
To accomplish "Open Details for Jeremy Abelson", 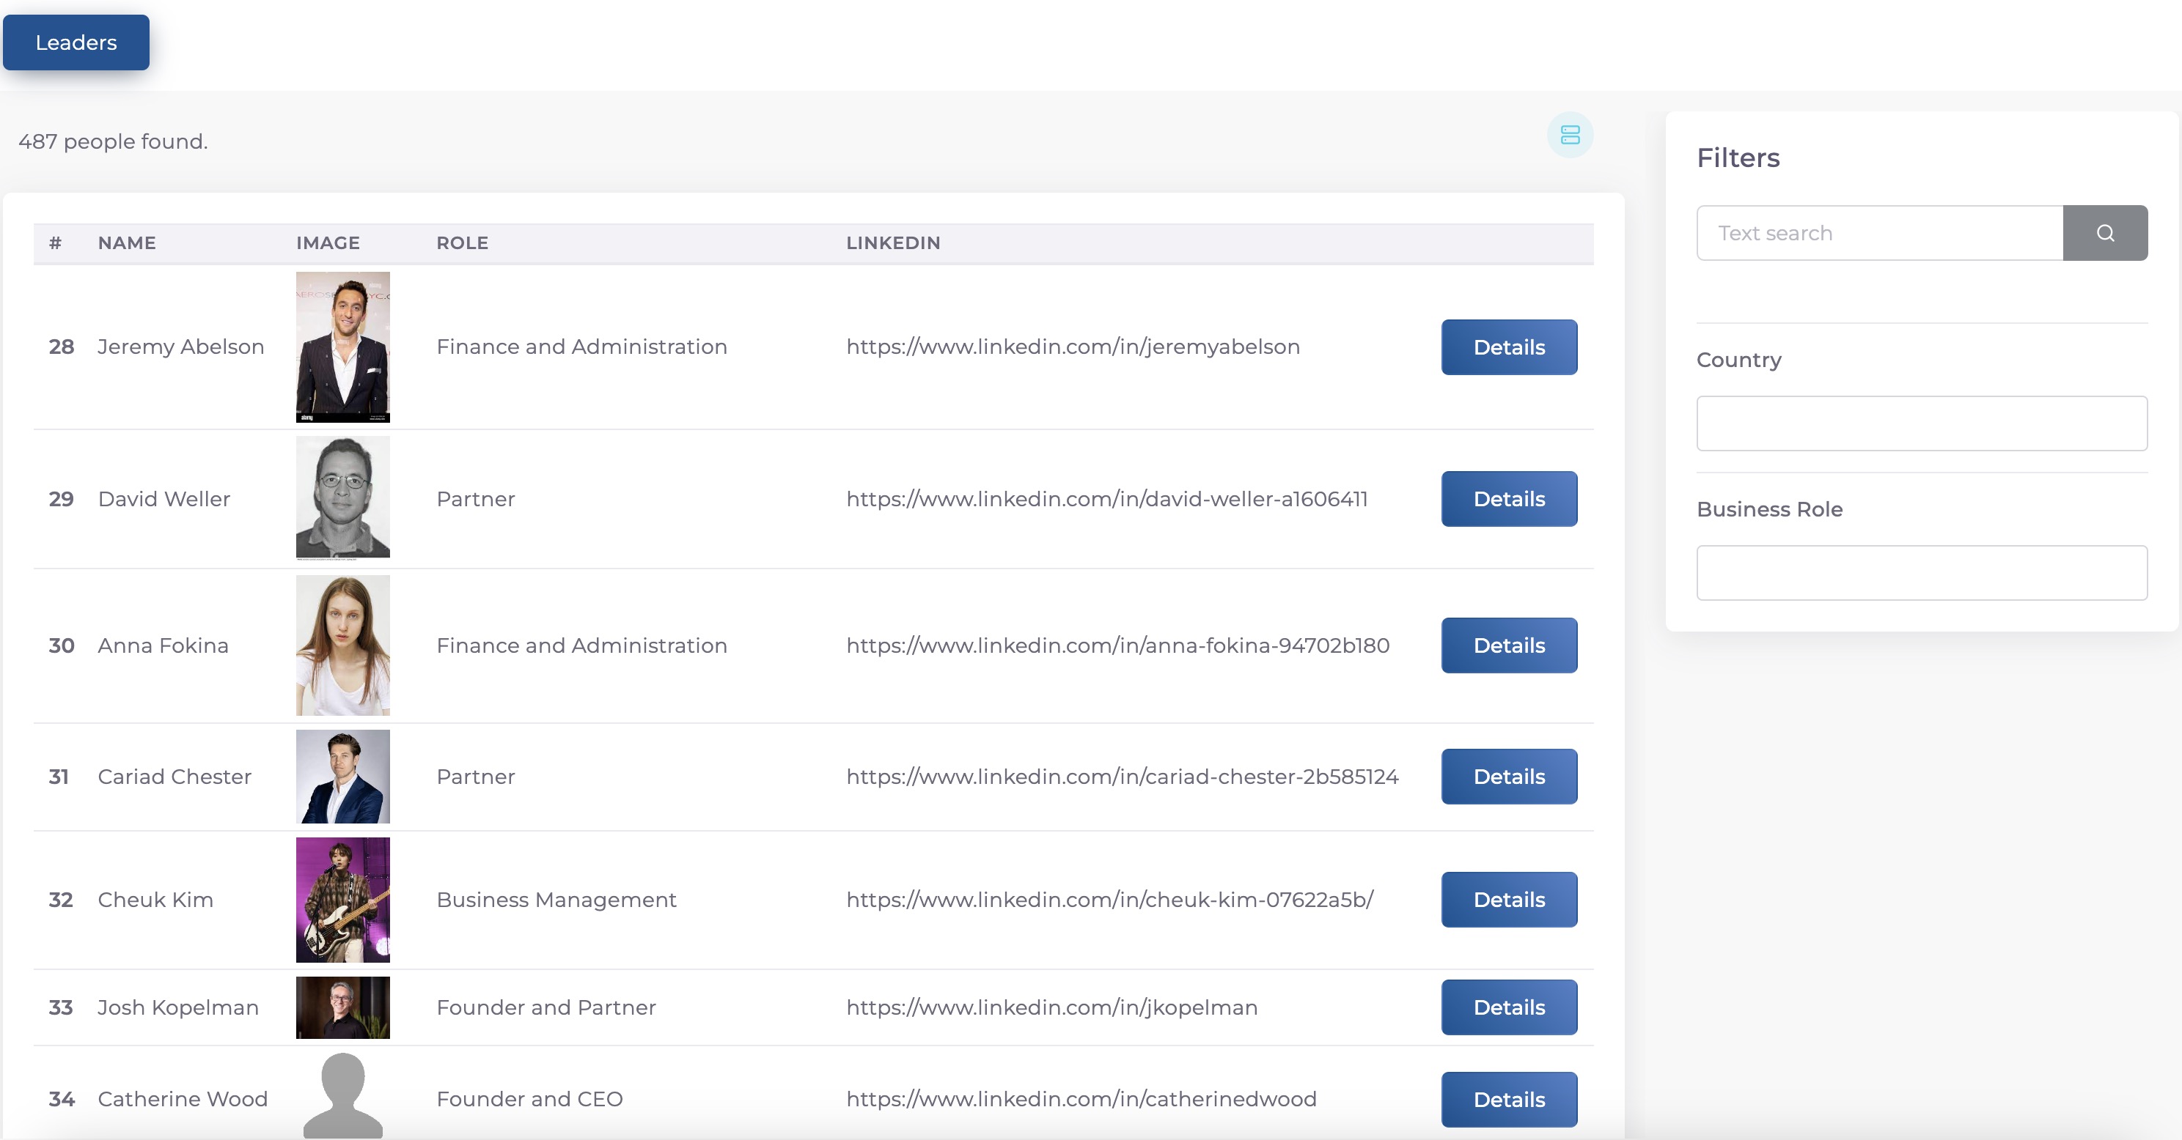I will [x=1509, y=347].
